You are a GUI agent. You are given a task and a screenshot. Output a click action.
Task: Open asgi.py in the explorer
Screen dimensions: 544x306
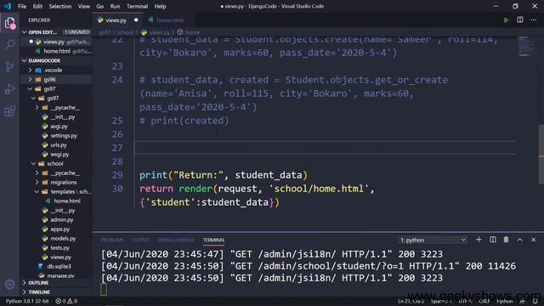[59, 127]
